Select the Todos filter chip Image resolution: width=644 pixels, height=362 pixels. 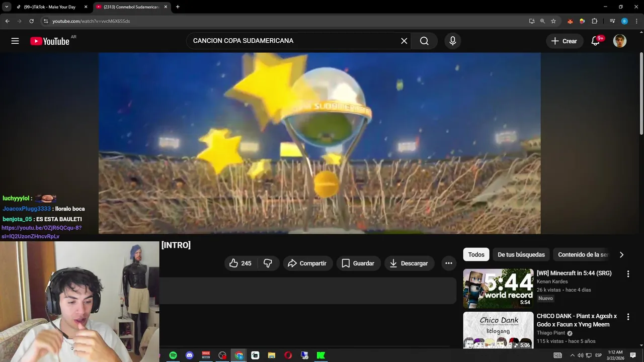[x=476, y=255]
